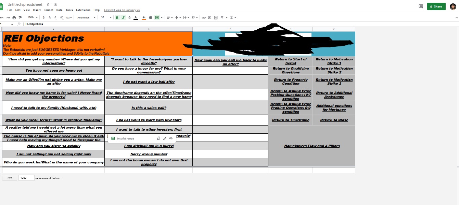
Task: Open the Google account avatar
Action: click(452, 6)
